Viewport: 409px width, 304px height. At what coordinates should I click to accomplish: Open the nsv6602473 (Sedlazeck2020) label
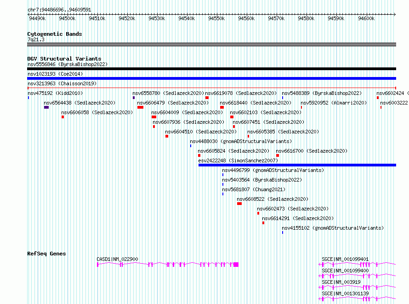293,209
